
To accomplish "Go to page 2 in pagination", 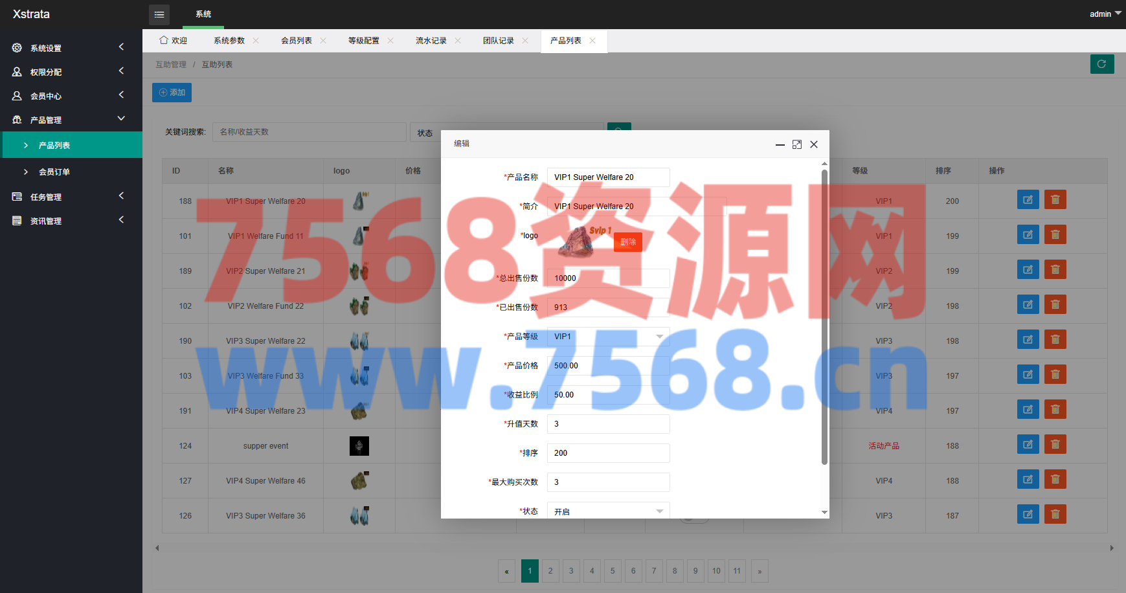I will (x=550, y=571).
